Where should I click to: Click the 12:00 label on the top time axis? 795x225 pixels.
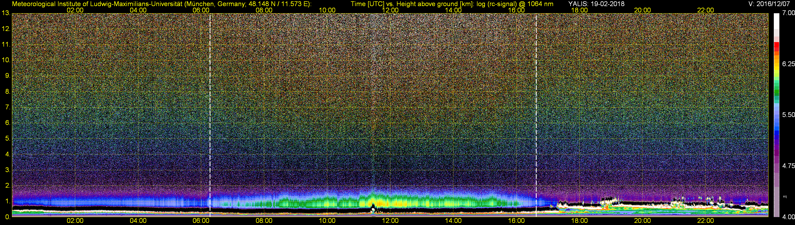[x=390, y=10]
